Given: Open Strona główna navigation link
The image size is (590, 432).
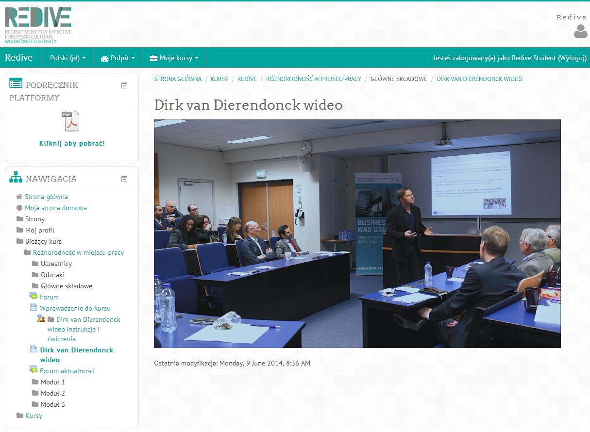Looking at the screenshot, I should click(46, 197).
